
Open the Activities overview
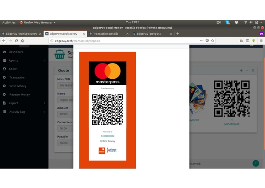tap(9, 22)
